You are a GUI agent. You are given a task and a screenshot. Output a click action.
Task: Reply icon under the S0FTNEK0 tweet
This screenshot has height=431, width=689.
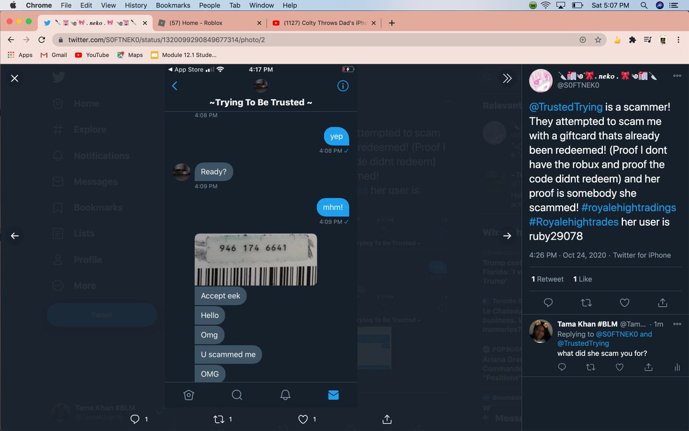pos(548,302)
